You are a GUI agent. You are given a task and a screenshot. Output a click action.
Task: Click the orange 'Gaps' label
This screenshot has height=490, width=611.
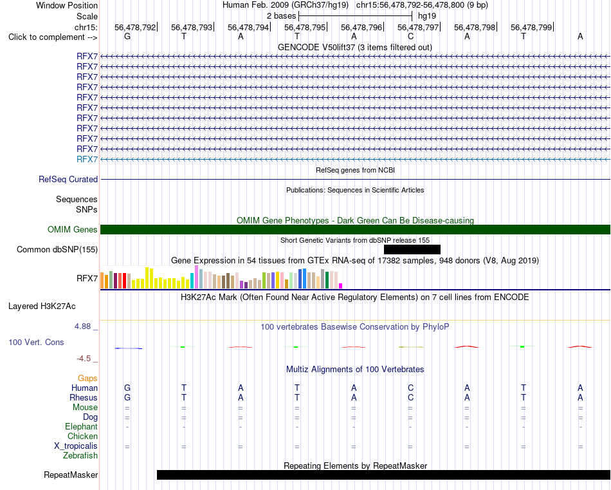click(87, 378)
